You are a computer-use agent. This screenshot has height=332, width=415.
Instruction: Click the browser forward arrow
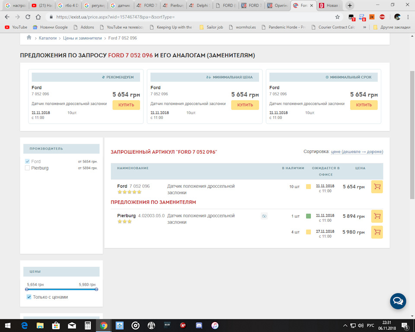click(x=17, y=17)
